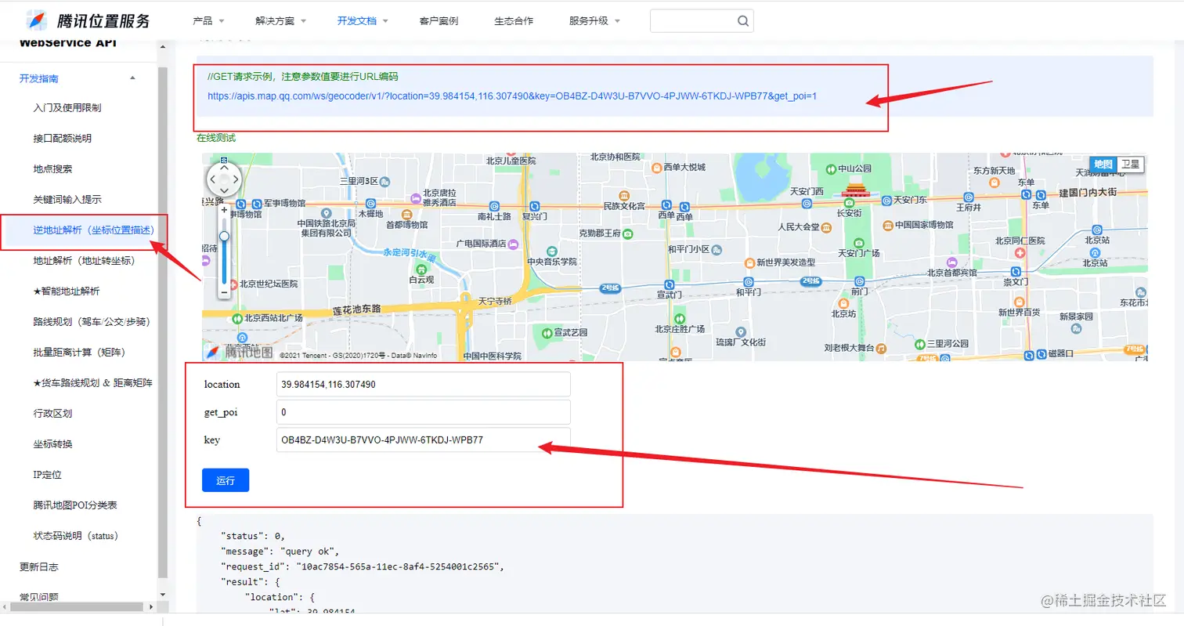Click the green 在线测试 label
Image resolution: width=1184 pixels, height=626 pixels.
click(216, 138)
